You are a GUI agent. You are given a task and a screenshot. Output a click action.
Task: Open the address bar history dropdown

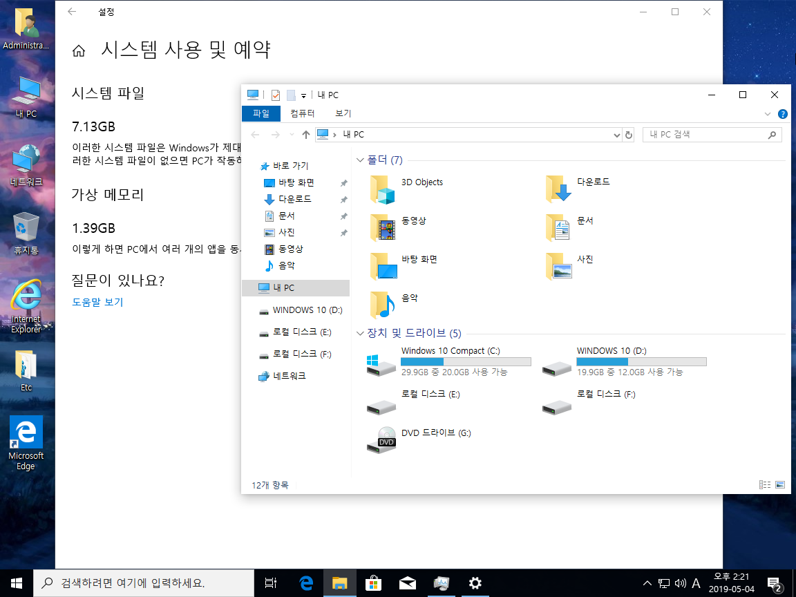coord(617,135)
